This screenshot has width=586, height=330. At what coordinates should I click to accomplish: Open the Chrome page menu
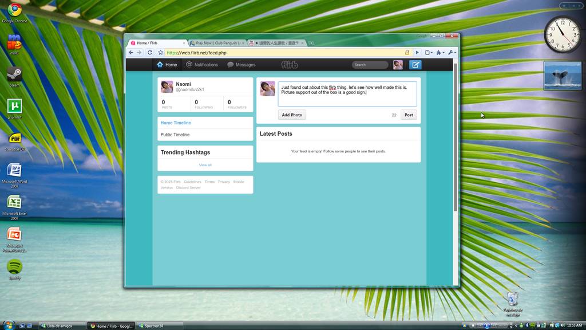coord(429,53)
